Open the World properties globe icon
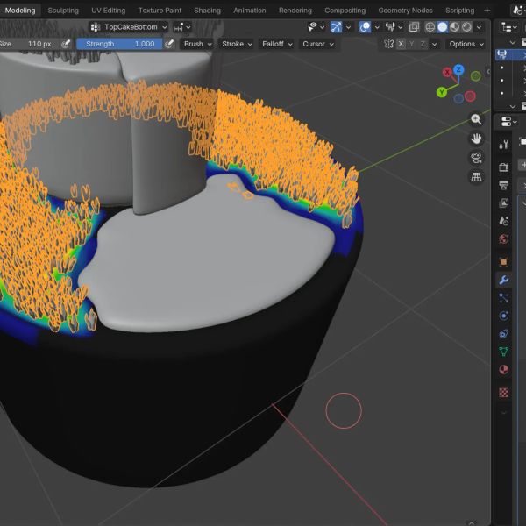 point(503,239)
